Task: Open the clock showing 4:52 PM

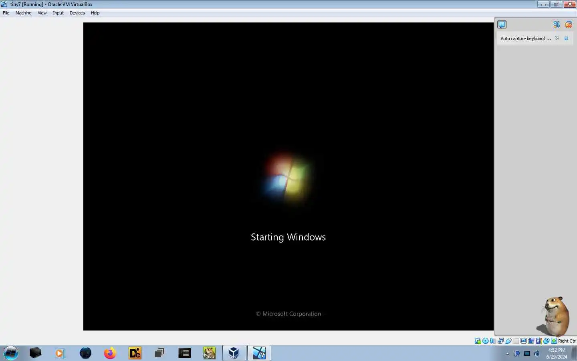Action: [x=557, y=353]
